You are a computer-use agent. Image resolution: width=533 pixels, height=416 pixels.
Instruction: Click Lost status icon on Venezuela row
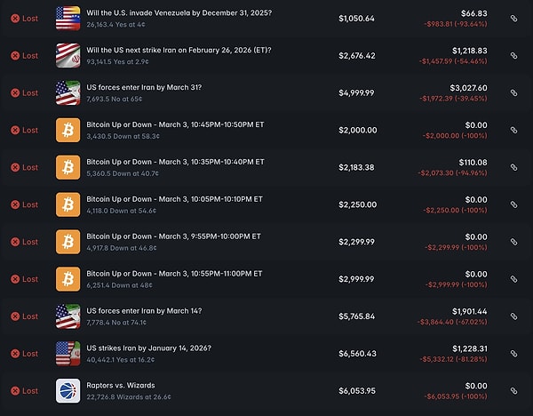click(15, 19)
